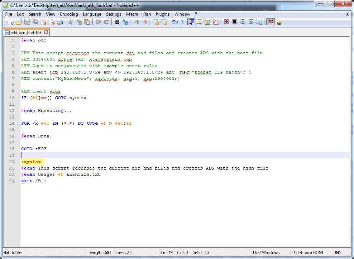354x259 pixels.
Task: Select the add_ads_hash.bat tab
Action: click(x=25, y=33)
